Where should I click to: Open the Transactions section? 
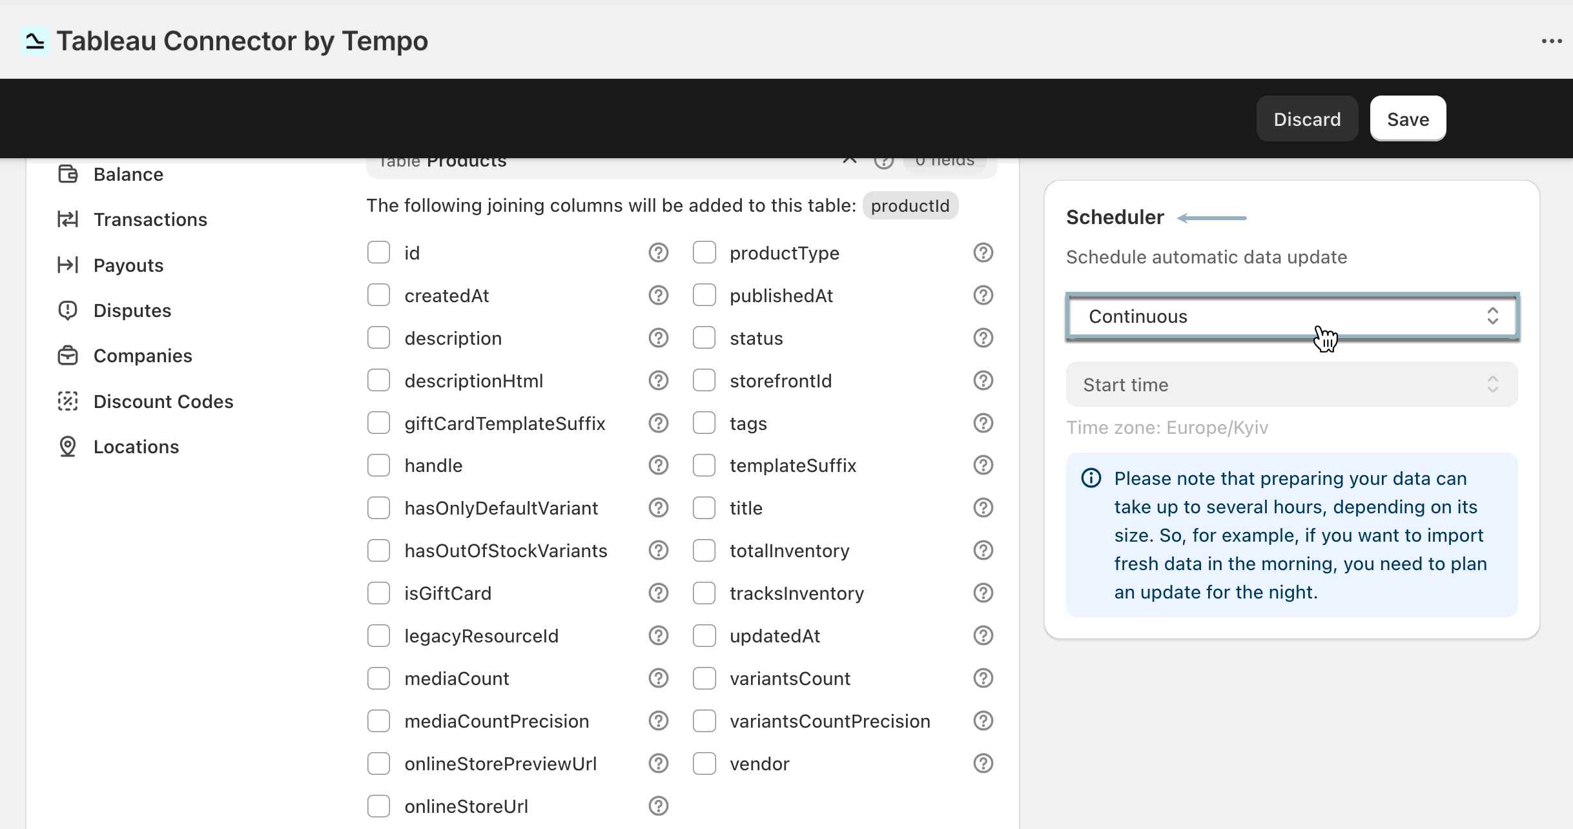(150, 220)
